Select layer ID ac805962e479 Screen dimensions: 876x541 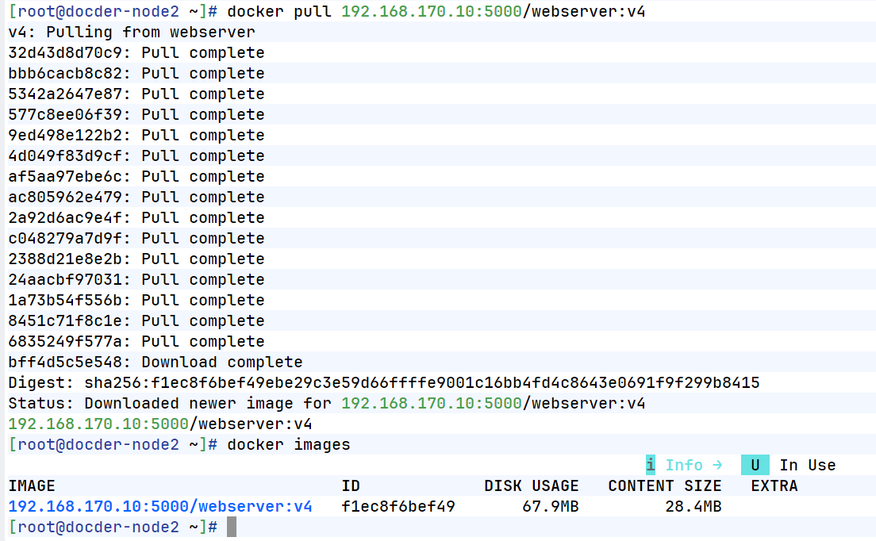click(x=65, y=197)
